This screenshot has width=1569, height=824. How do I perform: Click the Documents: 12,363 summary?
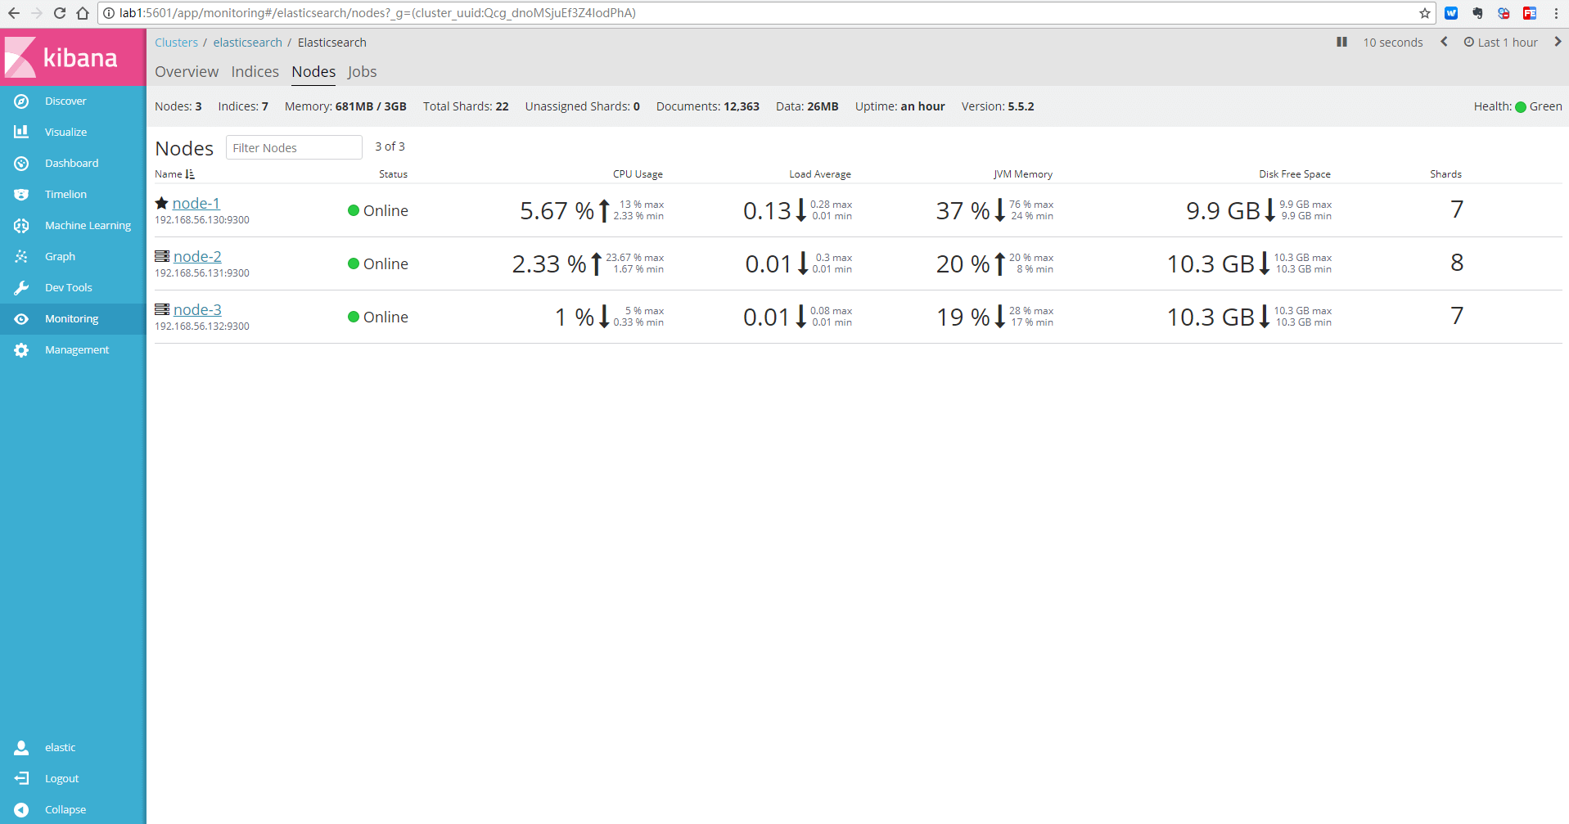[x=708, y=106]
